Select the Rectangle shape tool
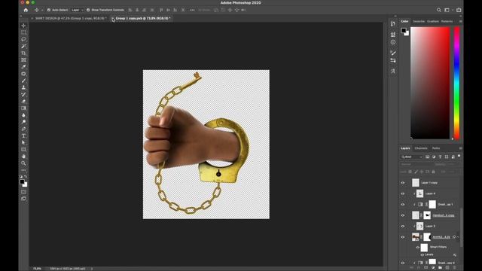482x271 pixels. (23, 150)
